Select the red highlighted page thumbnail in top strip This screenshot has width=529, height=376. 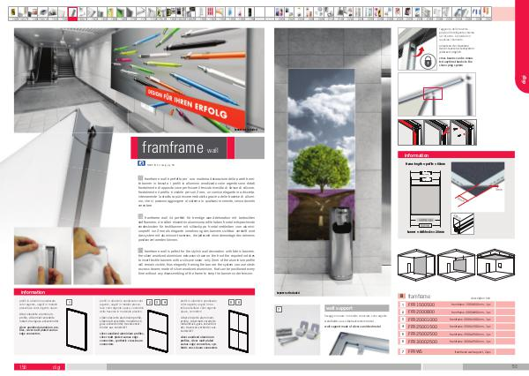72,14
